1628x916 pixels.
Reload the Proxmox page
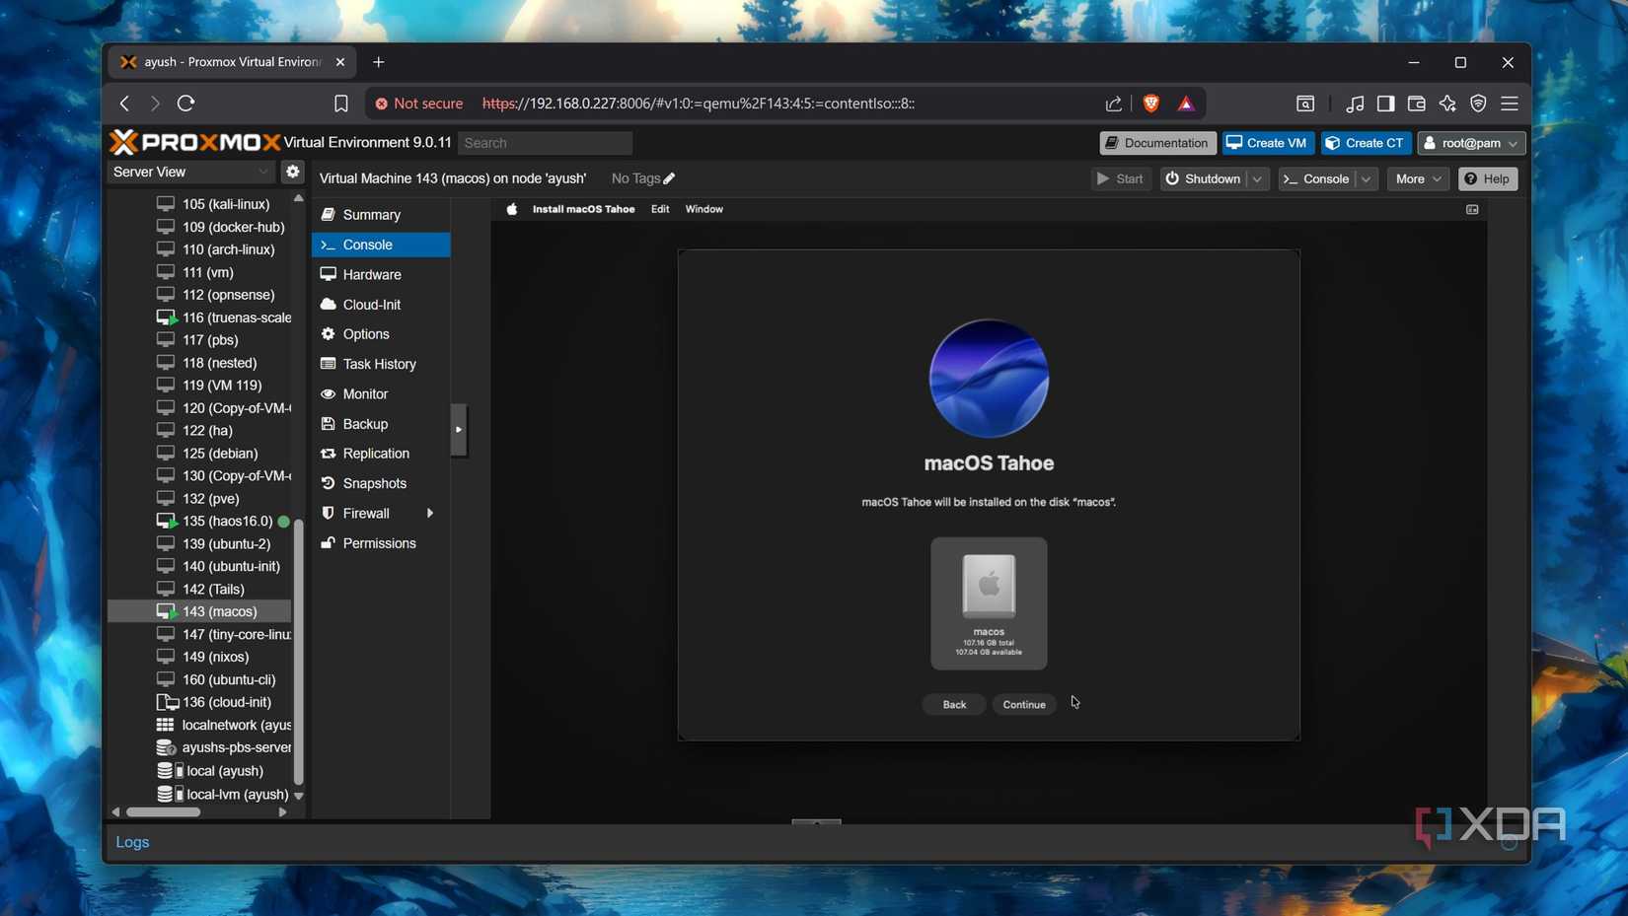185,103
